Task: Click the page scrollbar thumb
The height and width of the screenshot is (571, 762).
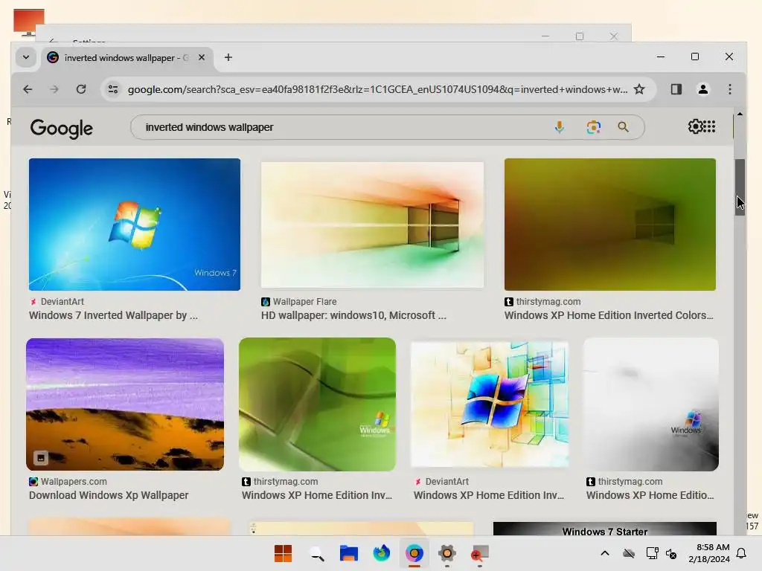Action: [740, 187]
